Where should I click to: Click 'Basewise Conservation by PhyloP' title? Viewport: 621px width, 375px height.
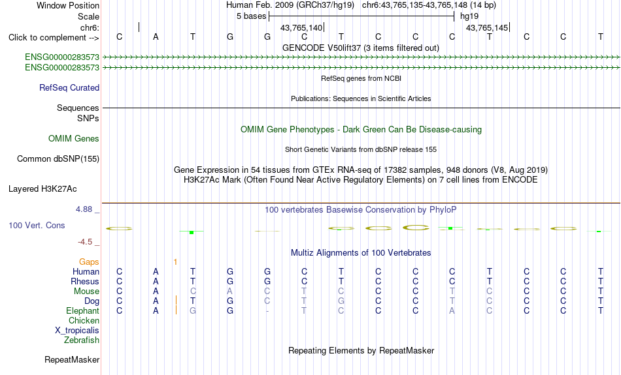(x=360, y=210)
